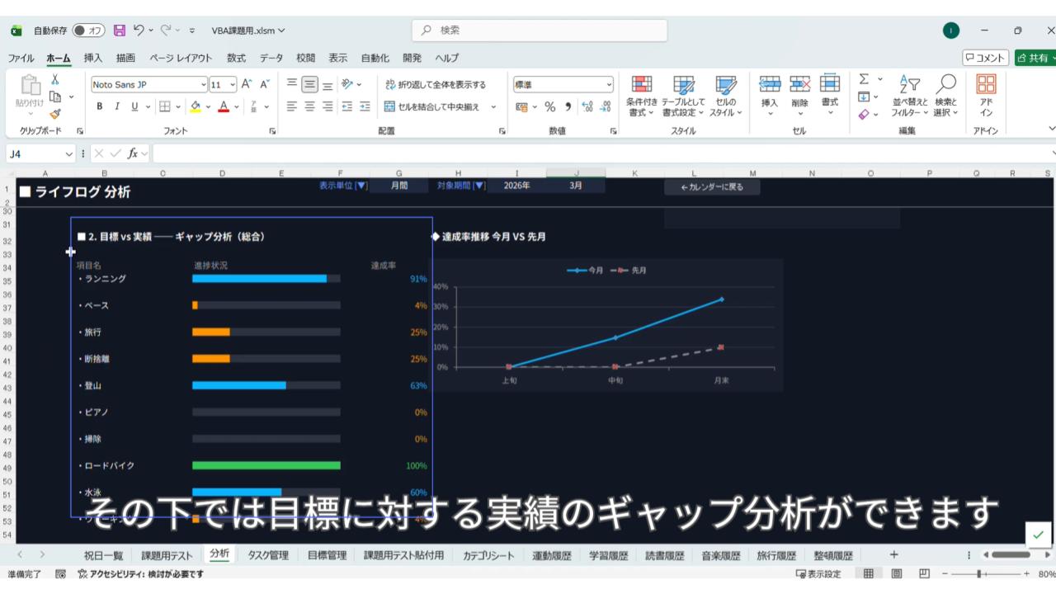Click the コメント button
Viewport: 1056px width, 594px height.
pos(985,58)
